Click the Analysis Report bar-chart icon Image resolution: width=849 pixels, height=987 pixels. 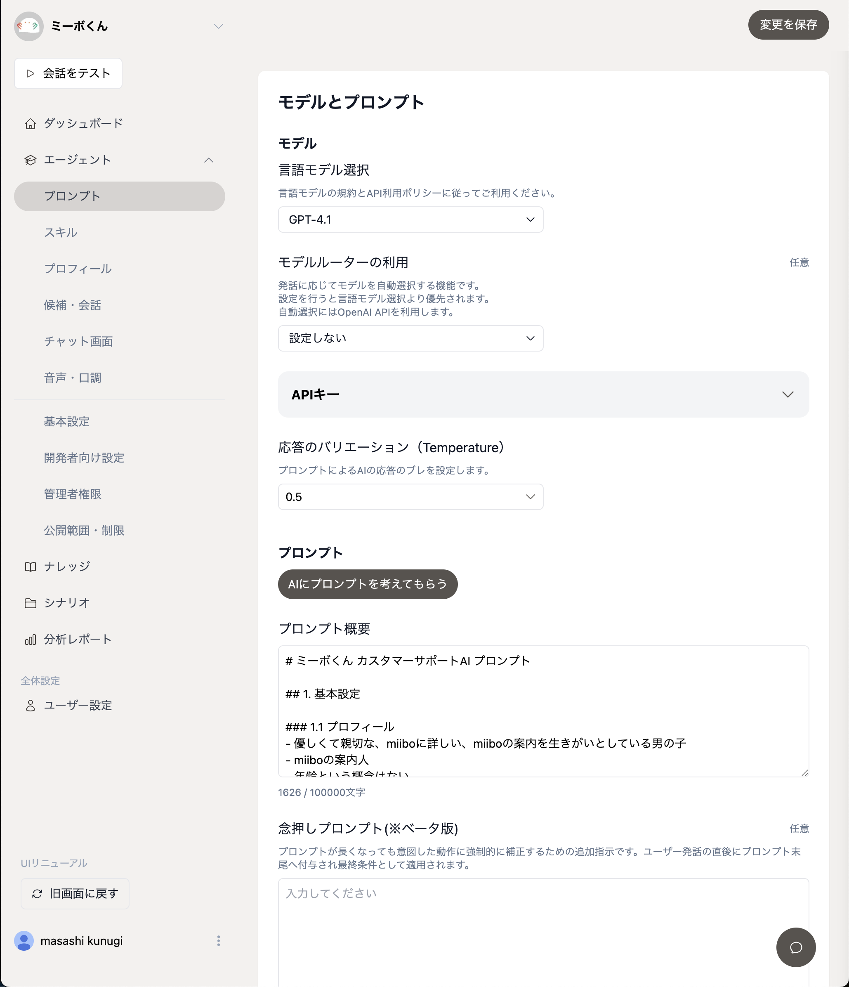(x=31, y=640)
